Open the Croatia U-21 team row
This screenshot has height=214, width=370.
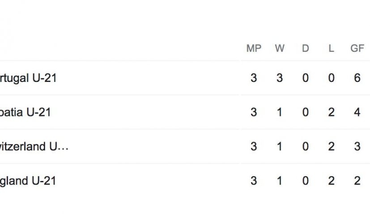tap(25, 112)
